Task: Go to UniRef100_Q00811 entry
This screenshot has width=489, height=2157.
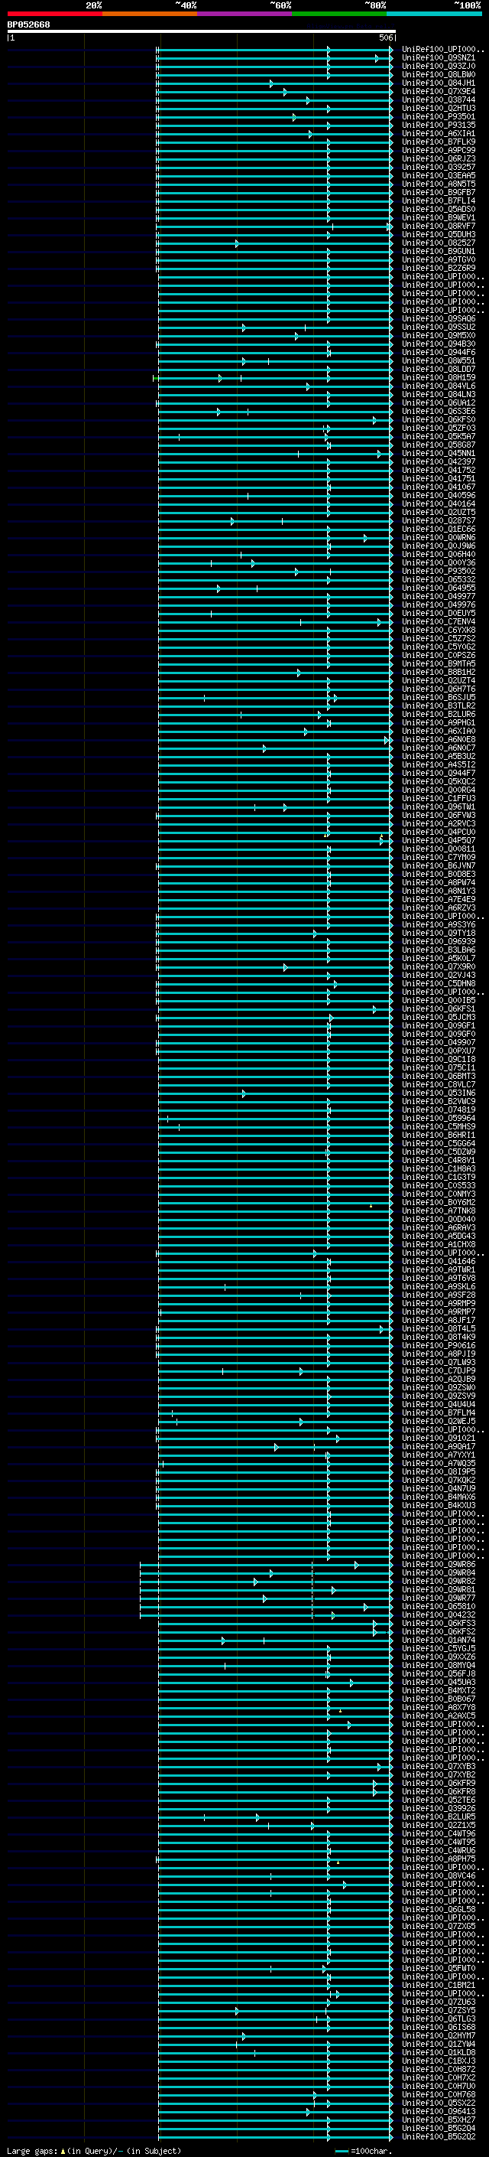Action: tap(439, 849)
